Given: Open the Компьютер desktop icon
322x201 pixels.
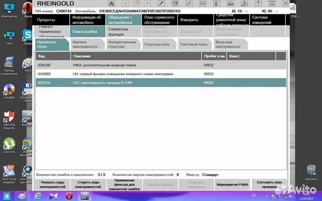Looking at the screenshot, I should point(9,9).
